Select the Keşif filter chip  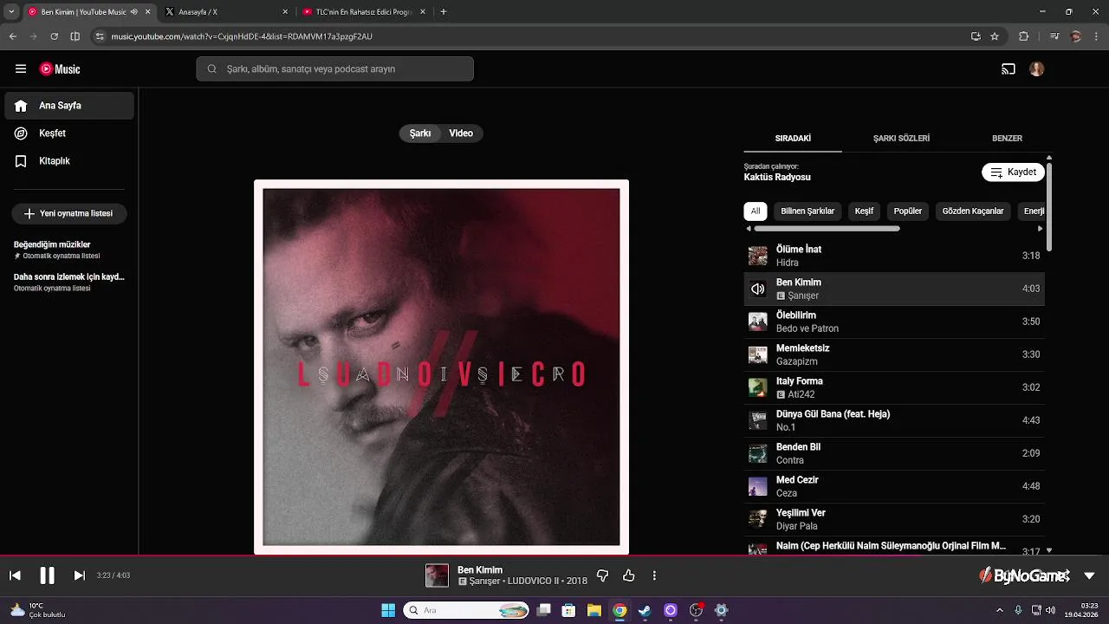coord(864,211)
